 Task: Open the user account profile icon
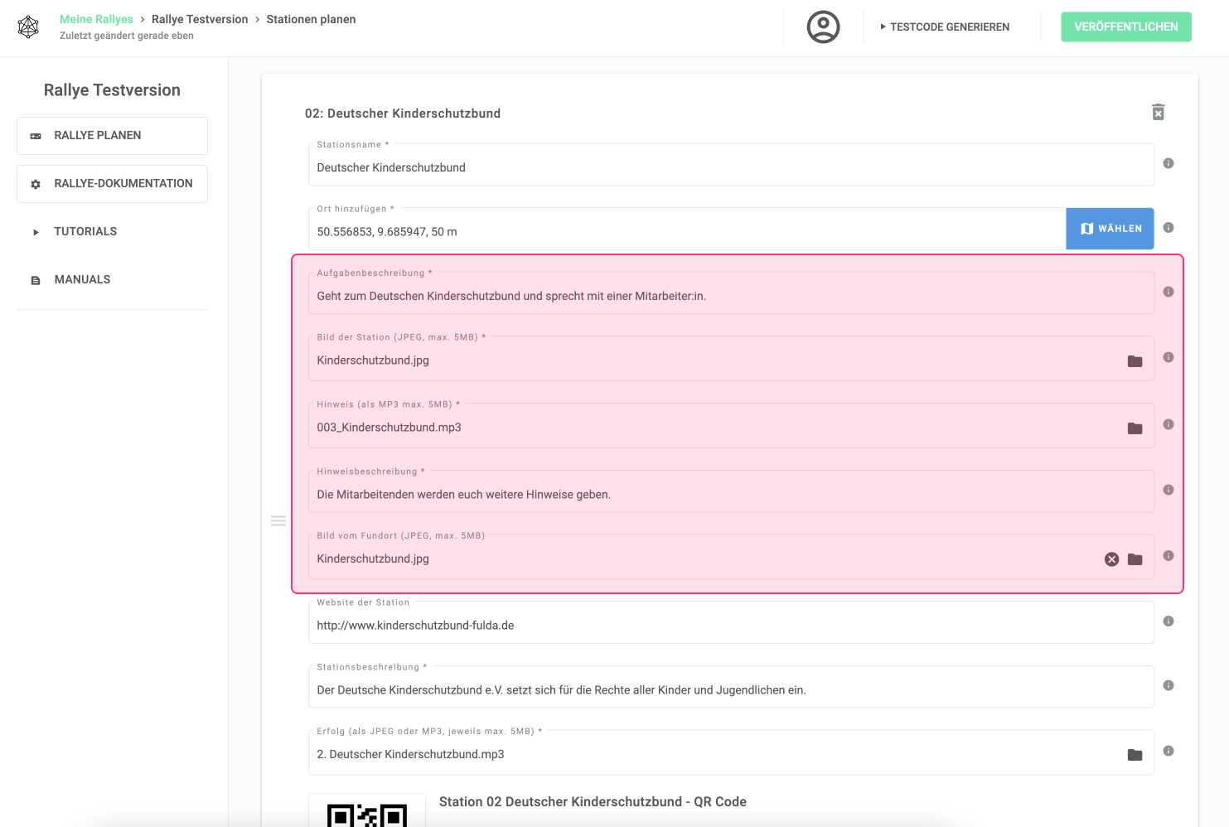pos(823,27)
